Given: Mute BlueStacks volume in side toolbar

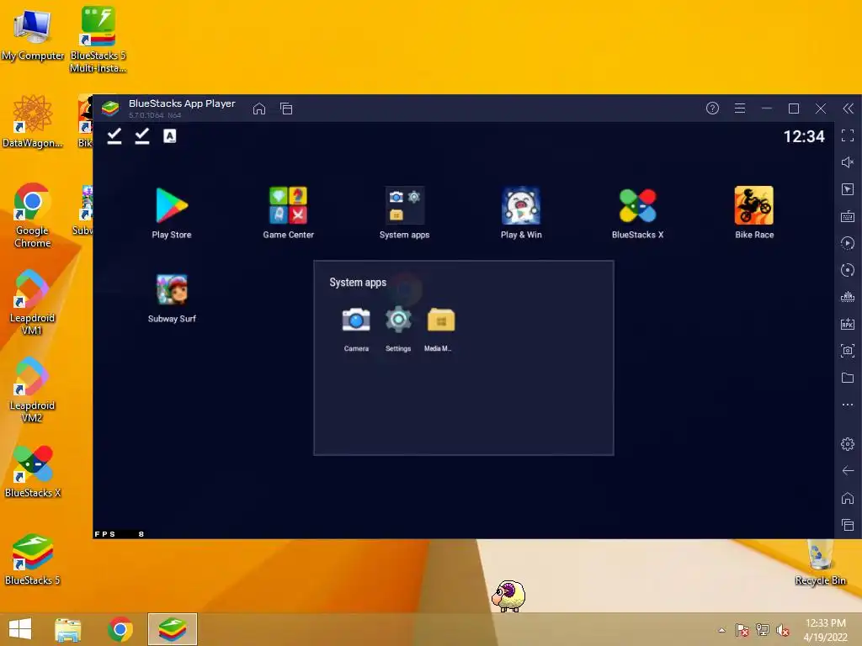Looking at the screenshot, I should (848, 162).
